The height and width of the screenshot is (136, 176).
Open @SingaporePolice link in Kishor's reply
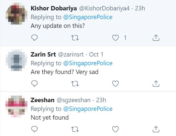[88, 17]
